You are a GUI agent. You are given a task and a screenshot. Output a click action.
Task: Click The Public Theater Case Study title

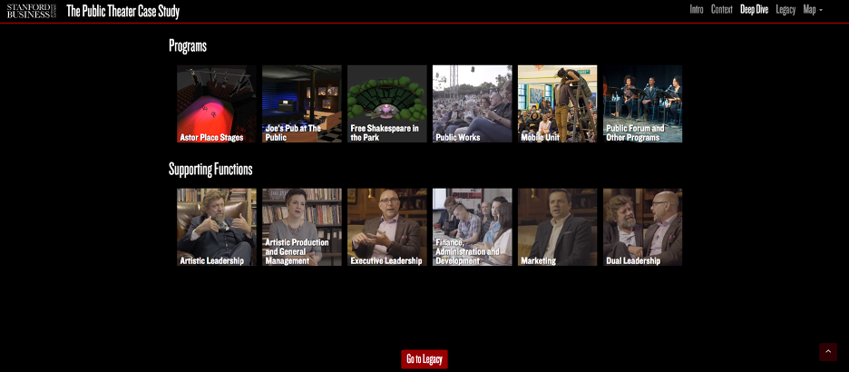tap(123, 11)
